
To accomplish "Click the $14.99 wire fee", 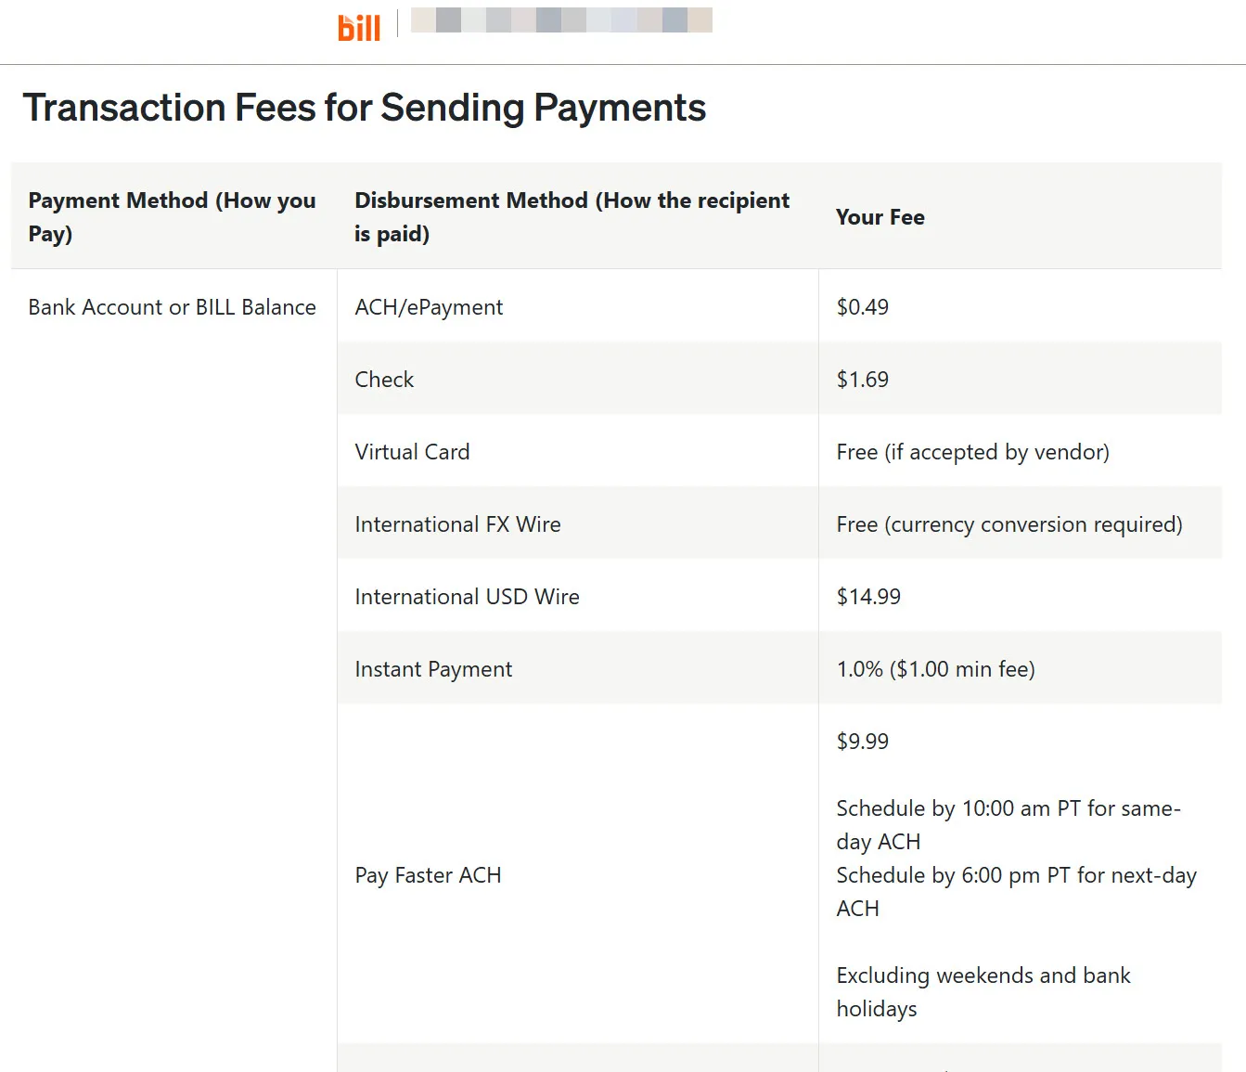I will [868, 597].
